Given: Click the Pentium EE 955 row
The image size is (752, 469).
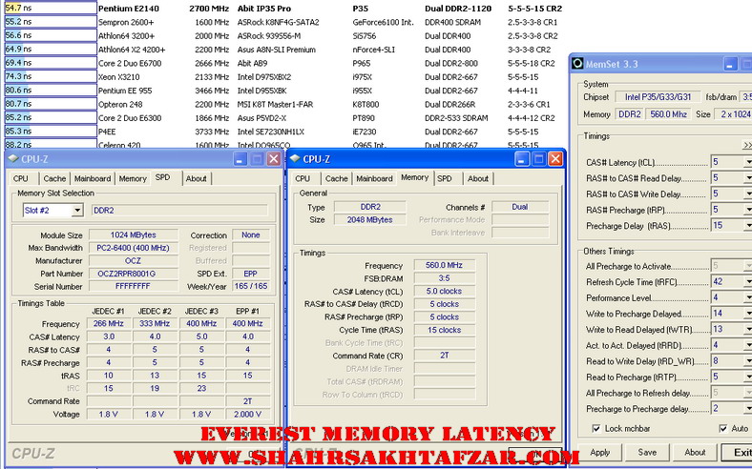Looking at the screenshot, I should (283, 91).
